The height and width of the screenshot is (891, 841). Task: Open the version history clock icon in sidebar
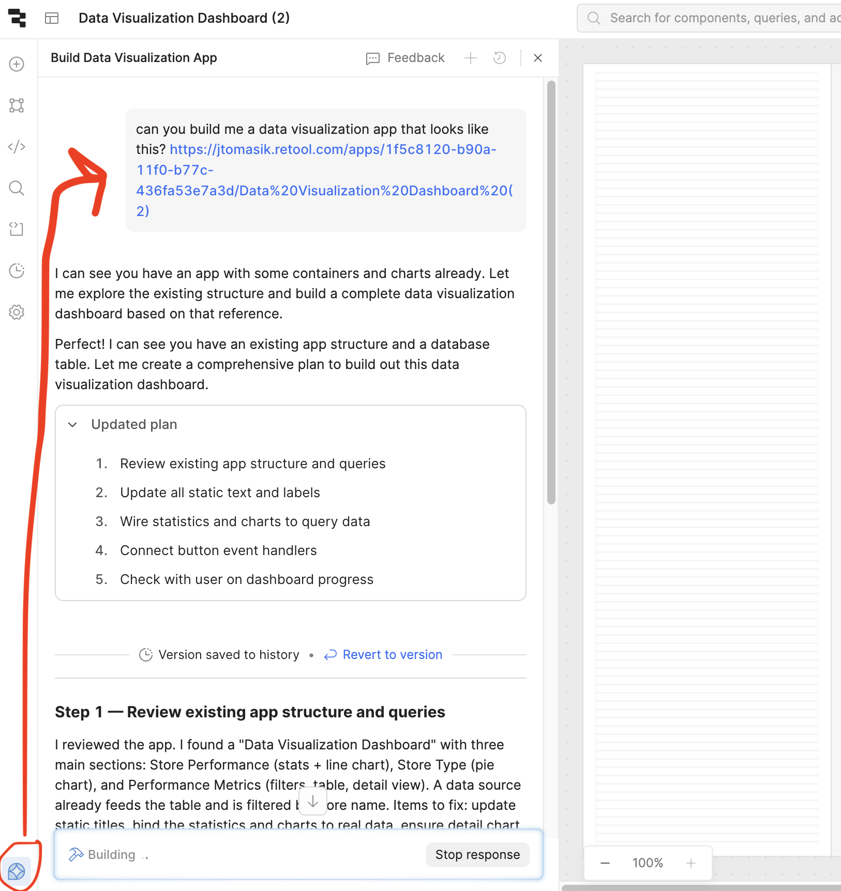coord(17,271)
